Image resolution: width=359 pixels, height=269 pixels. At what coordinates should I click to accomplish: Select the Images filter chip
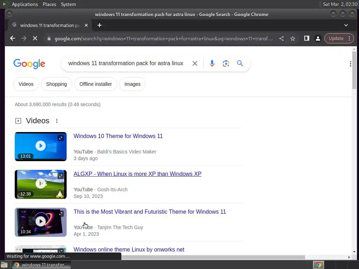tap(133, 84)
